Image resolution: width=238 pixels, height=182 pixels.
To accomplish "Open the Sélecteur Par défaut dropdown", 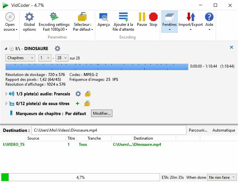I will [x=83, y=22].
